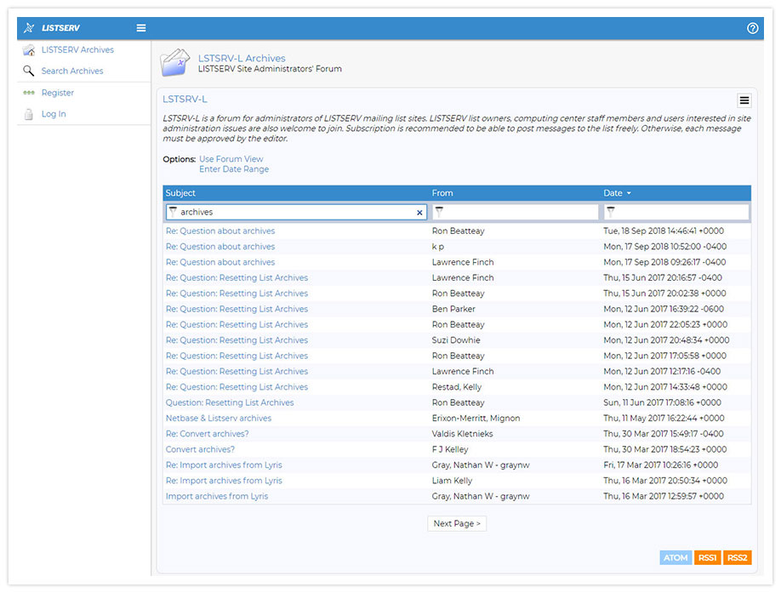This screenshot has height=593, width=781.
Task: Open Resetting List Archives reply from Ben Parker
Action: (x=237, y=309)
